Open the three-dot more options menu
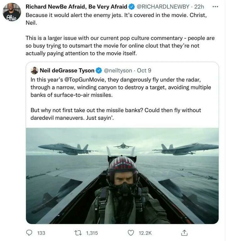Screen dimensions: 228x241 coord(215,7)
